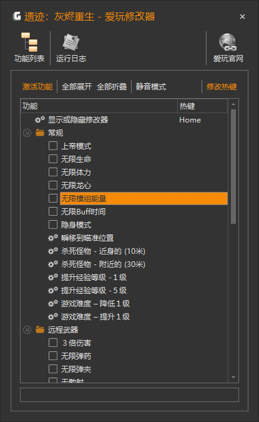Open the 爱玩官网 website globe icon
Viewport: 259px width, 422px height.
(x=228, y=43)
